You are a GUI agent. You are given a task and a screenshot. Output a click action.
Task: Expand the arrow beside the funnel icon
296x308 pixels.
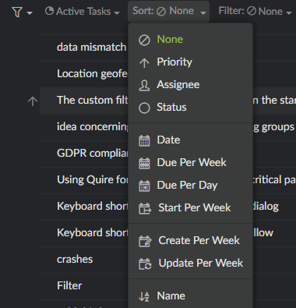30,12
